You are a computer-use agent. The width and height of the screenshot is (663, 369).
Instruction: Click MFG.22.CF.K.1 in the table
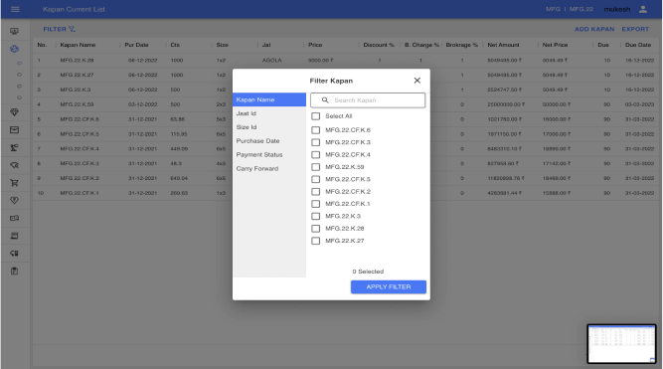80,193
